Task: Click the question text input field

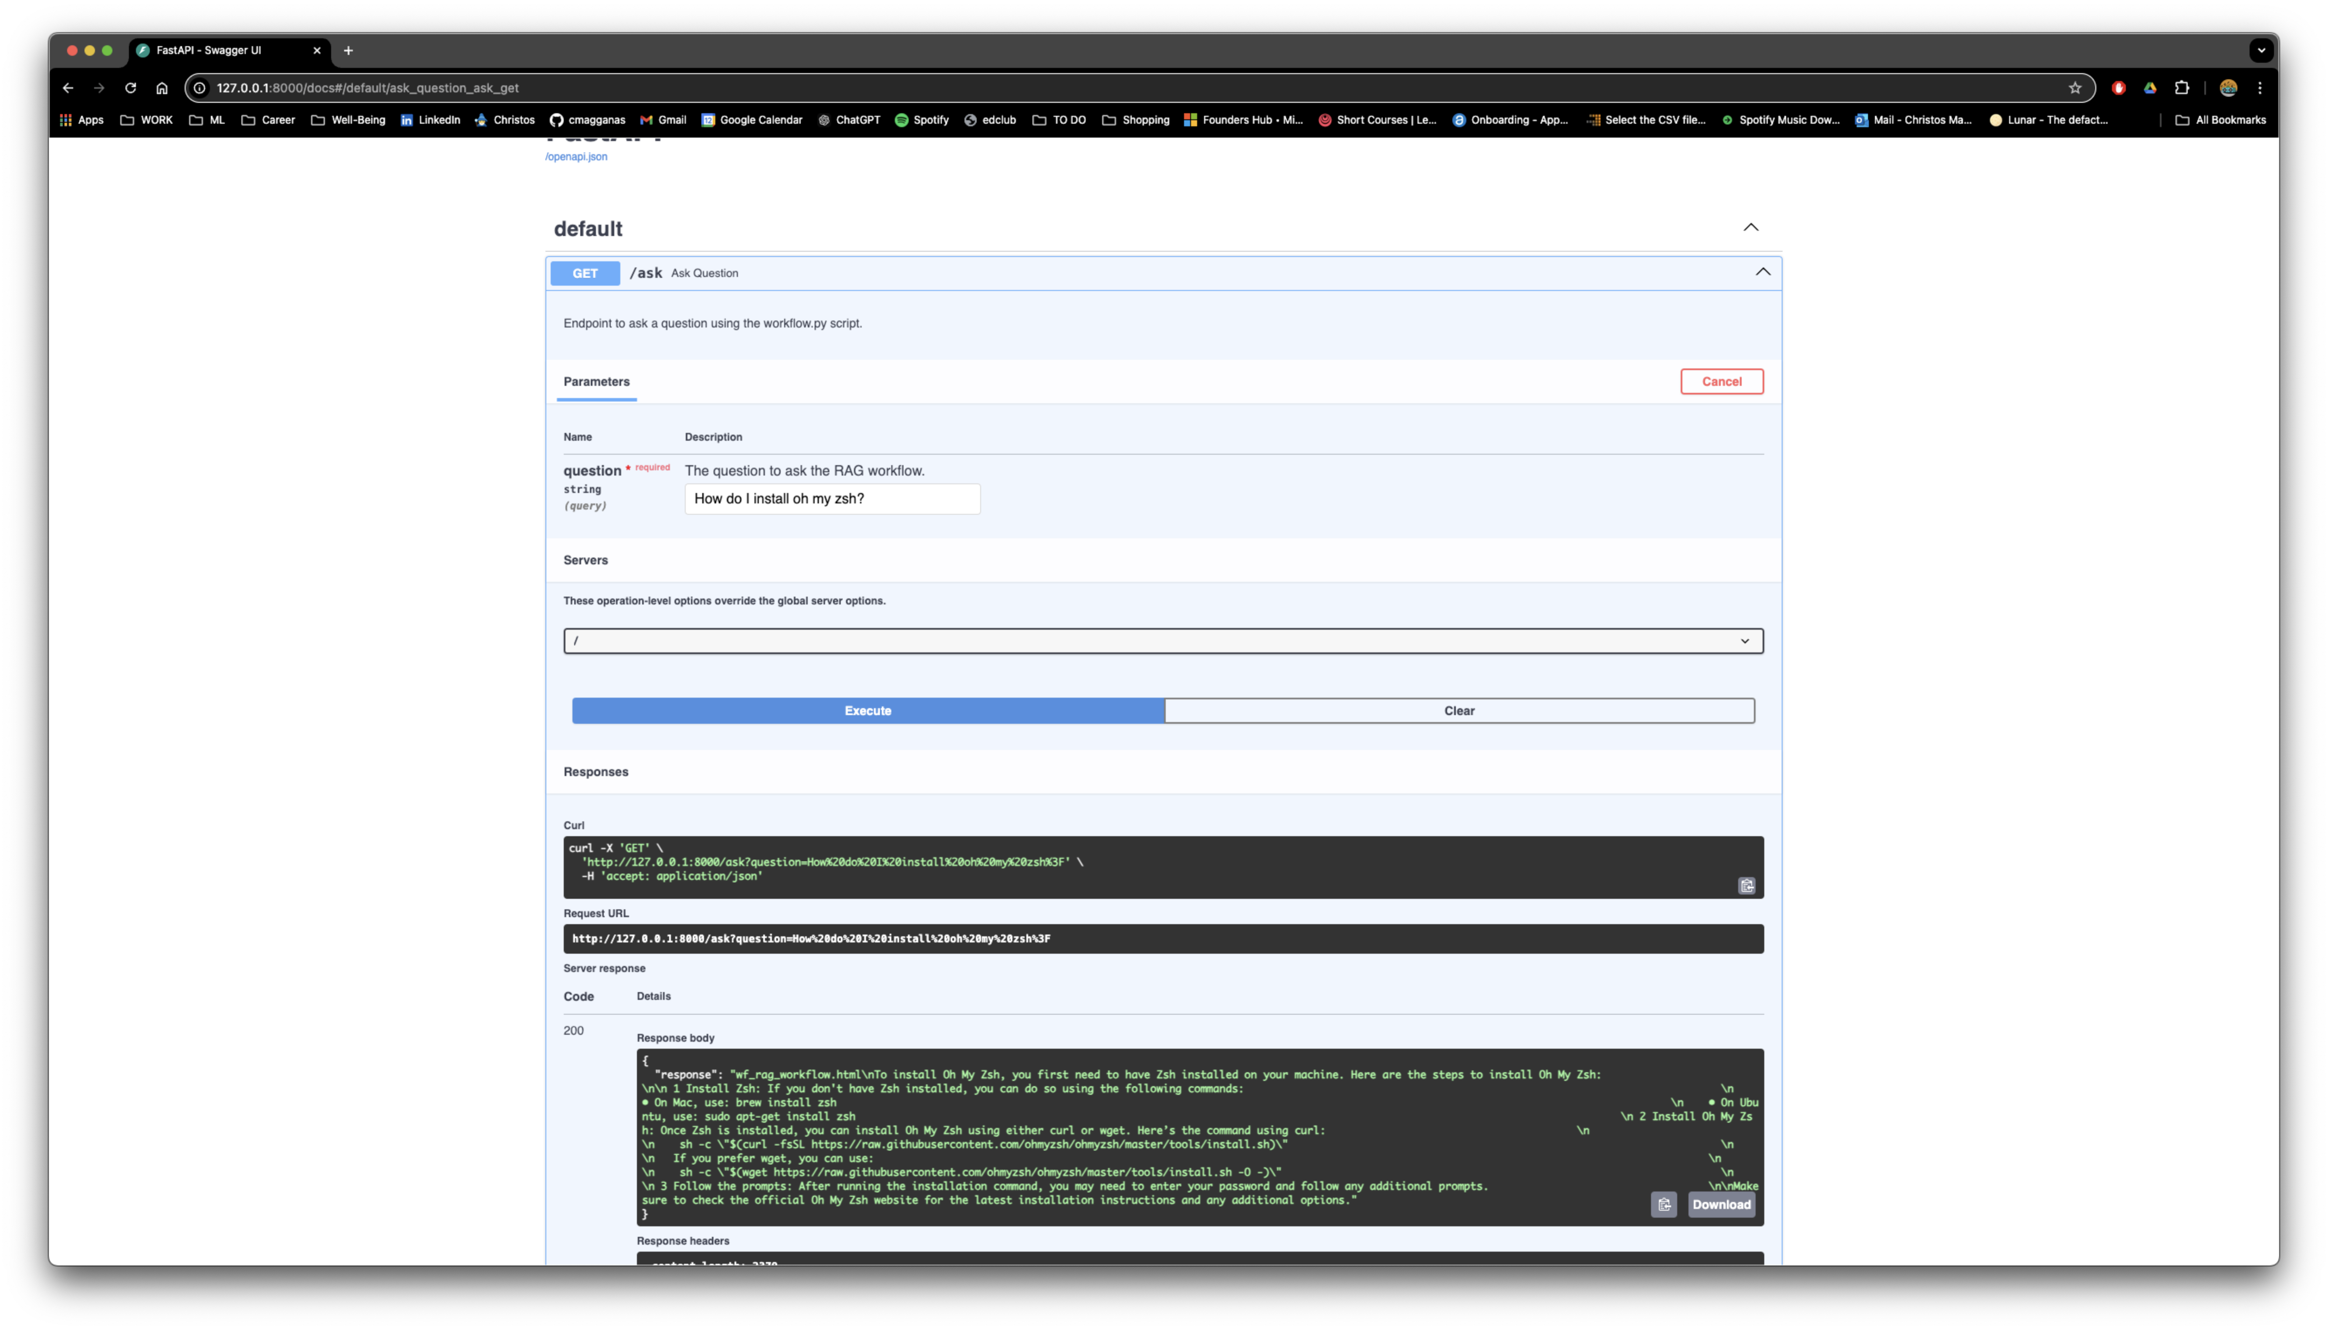Action: click(832, 499)
